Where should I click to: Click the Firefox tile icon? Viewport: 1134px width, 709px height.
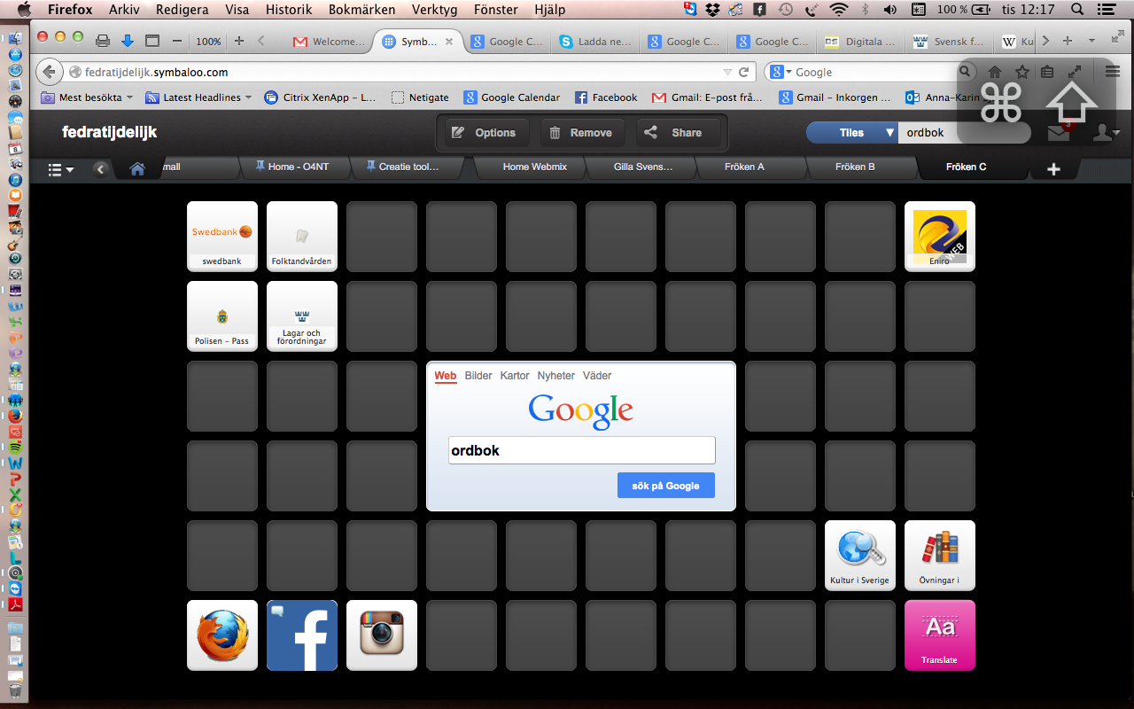[222, 635]
